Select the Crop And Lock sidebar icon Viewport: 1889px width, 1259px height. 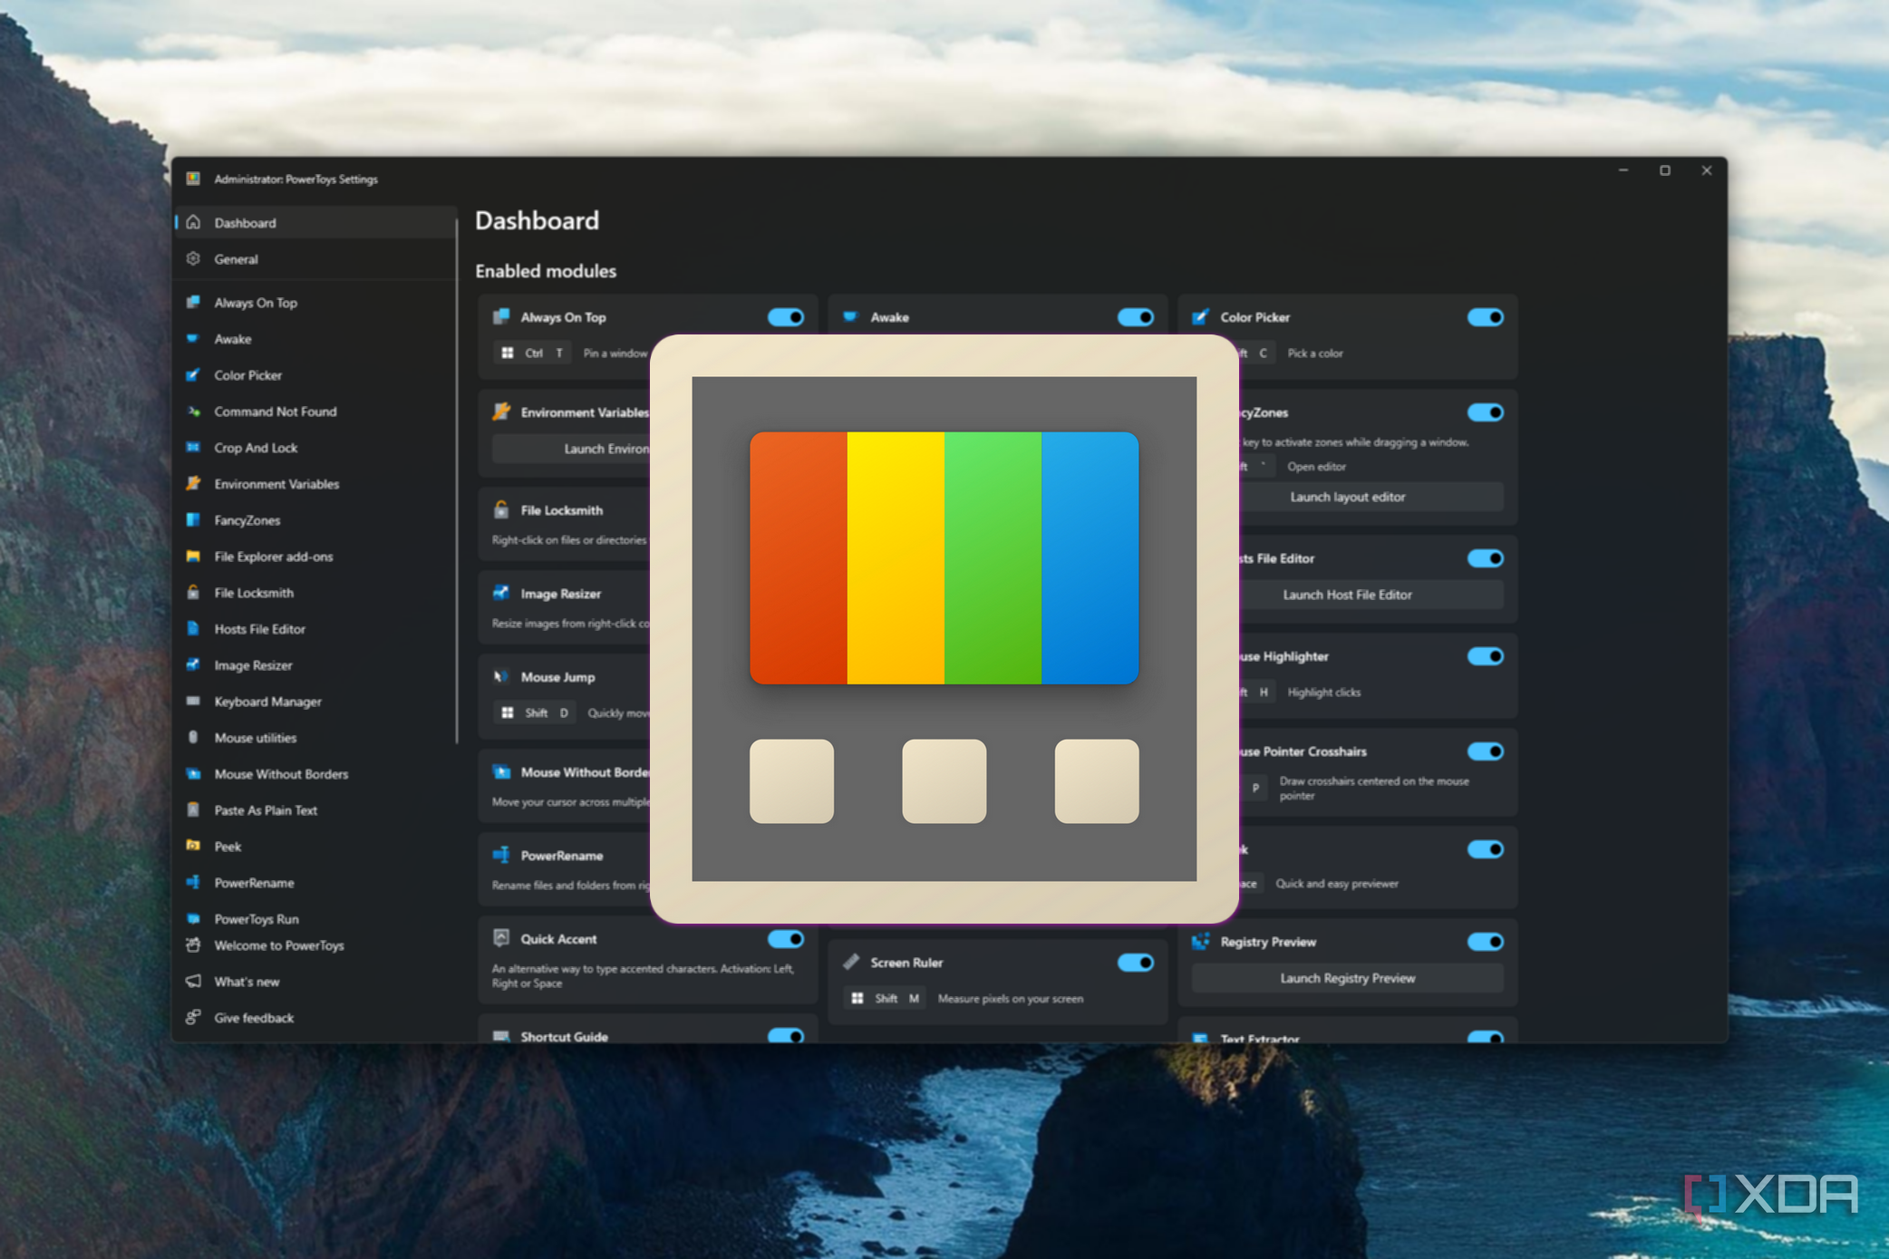tap(193, 447)
